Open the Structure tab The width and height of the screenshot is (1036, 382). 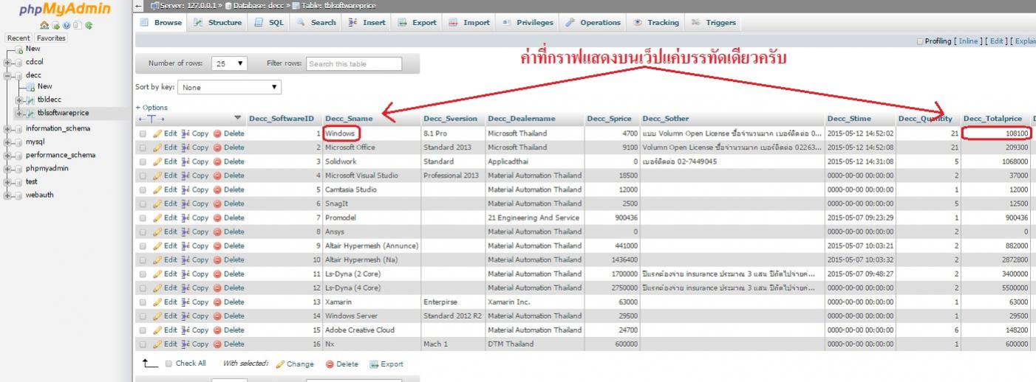tap(218, 23)
